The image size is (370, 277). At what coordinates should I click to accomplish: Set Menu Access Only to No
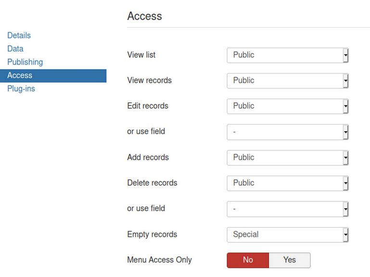point(248,260)
